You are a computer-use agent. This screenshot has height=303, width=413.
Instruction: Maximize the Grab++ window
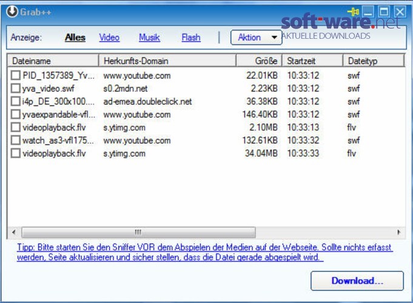[x=384, y=12]
